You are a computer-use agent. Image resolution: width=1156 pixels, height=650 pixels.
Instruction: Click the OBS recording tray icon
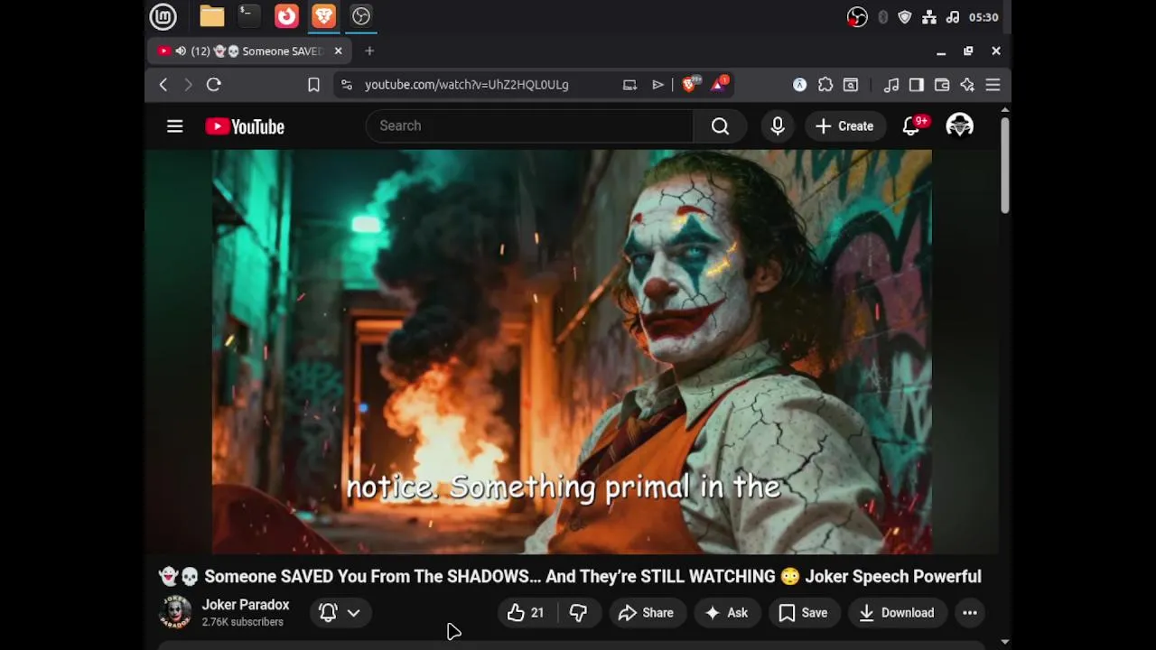click(857, 17)
